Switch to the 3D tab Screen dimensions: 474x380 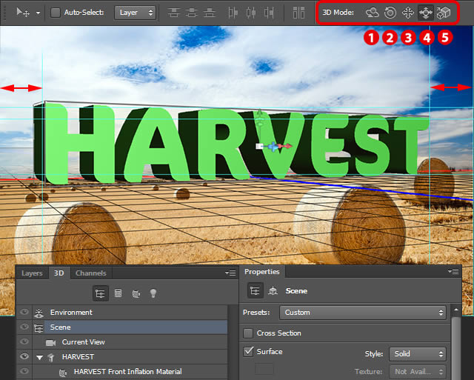tap(59, 273)
